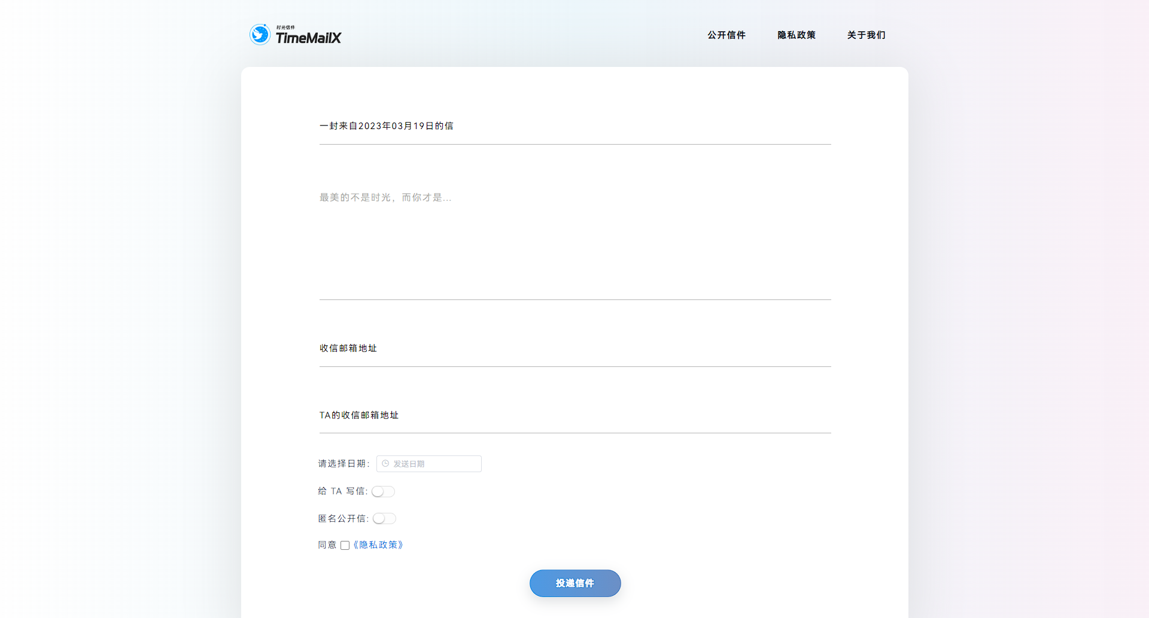This screenshot has height=618, width=1149.
Task: Click into the letter body text area
Action: tap(574, 239)
